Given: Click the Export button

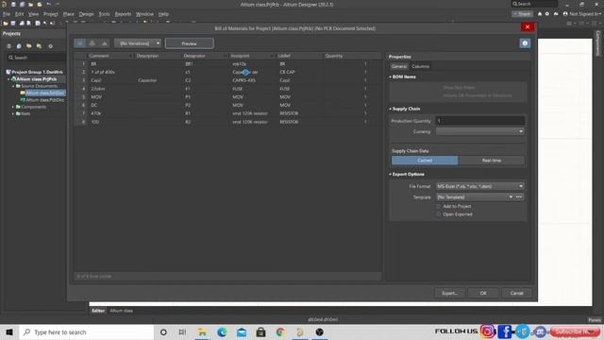Looking at the screenshot, I should tap(449, 293).
